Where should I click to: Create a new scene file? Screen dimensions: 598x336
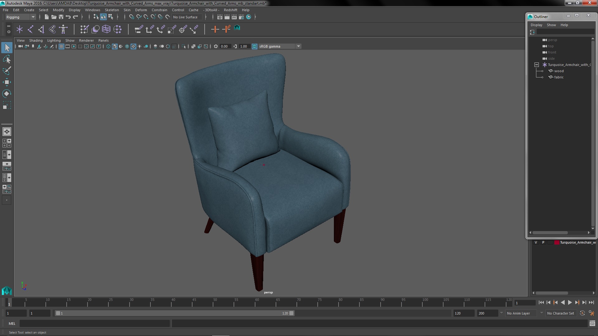[x=46, y=17]
